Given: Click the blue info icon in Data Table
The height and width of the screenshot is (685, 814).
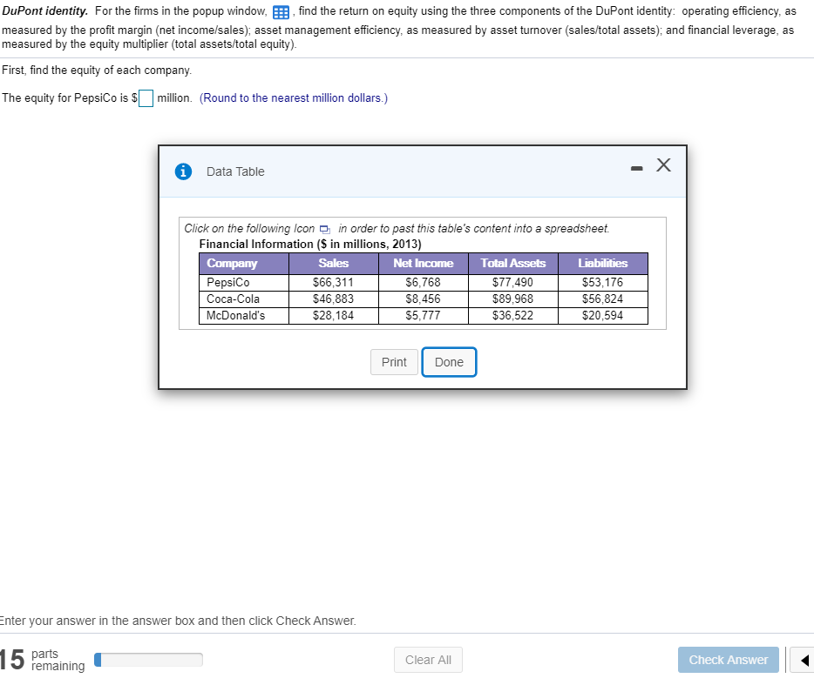Looking at the screenshot, I should point(183,171).
